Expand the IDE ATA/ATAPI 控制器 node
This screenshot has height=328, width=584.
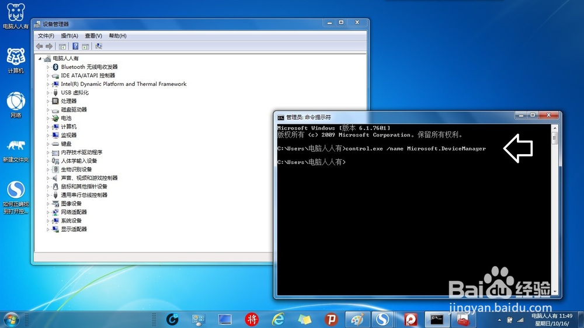[x=48, y=75]
